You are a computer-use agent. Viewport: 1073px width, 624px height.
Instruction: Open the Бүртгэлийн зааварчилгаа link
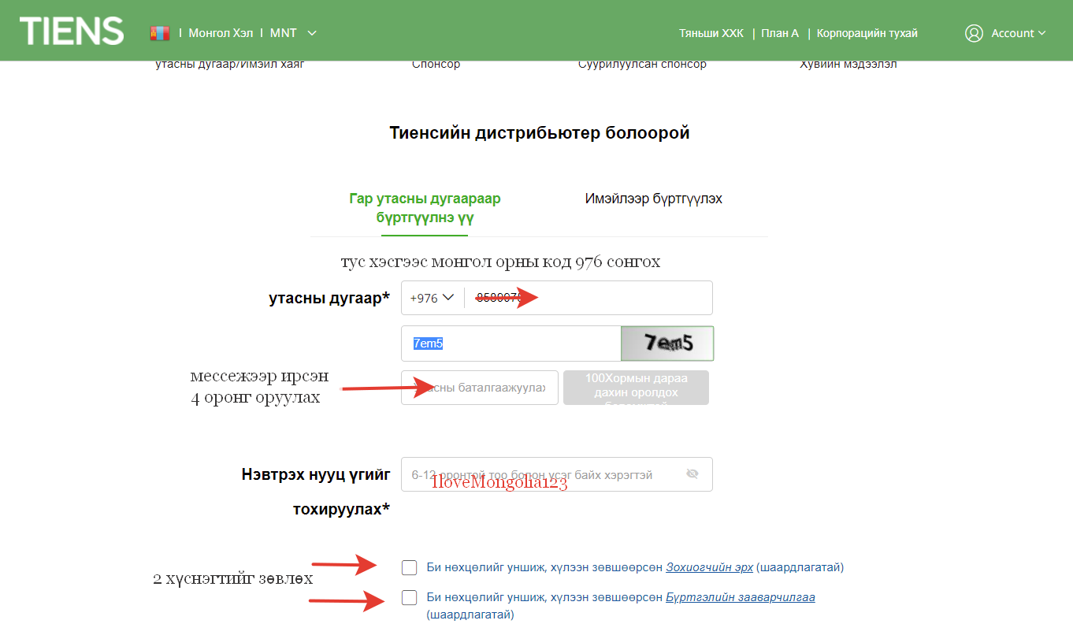coord(740,597)
